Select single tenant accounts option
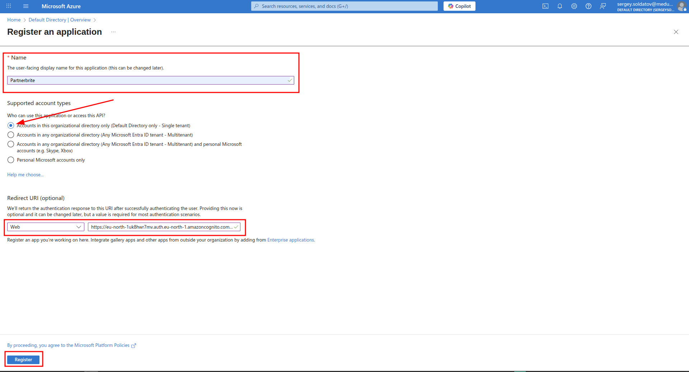 click(x=11, y=125)
